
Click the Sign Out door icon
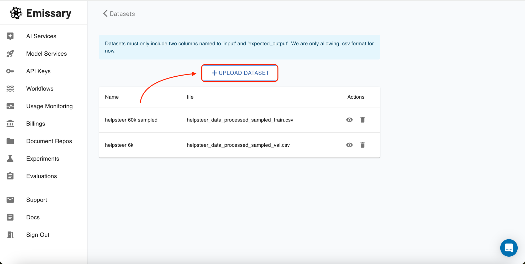(10, 235)
